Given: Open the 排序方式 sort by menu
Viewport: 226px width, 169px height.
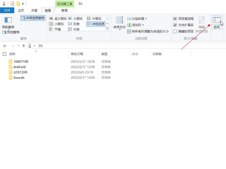Looking at the screenshot, I should tap(119, 23).
